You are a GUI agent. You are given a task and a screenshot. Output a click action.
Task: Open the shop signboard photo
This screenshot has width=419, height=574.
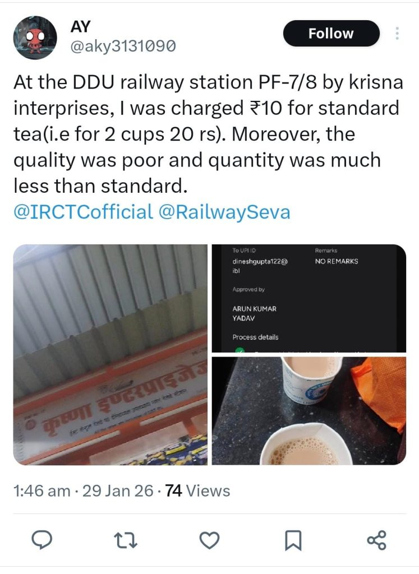[x=110, y=354]
